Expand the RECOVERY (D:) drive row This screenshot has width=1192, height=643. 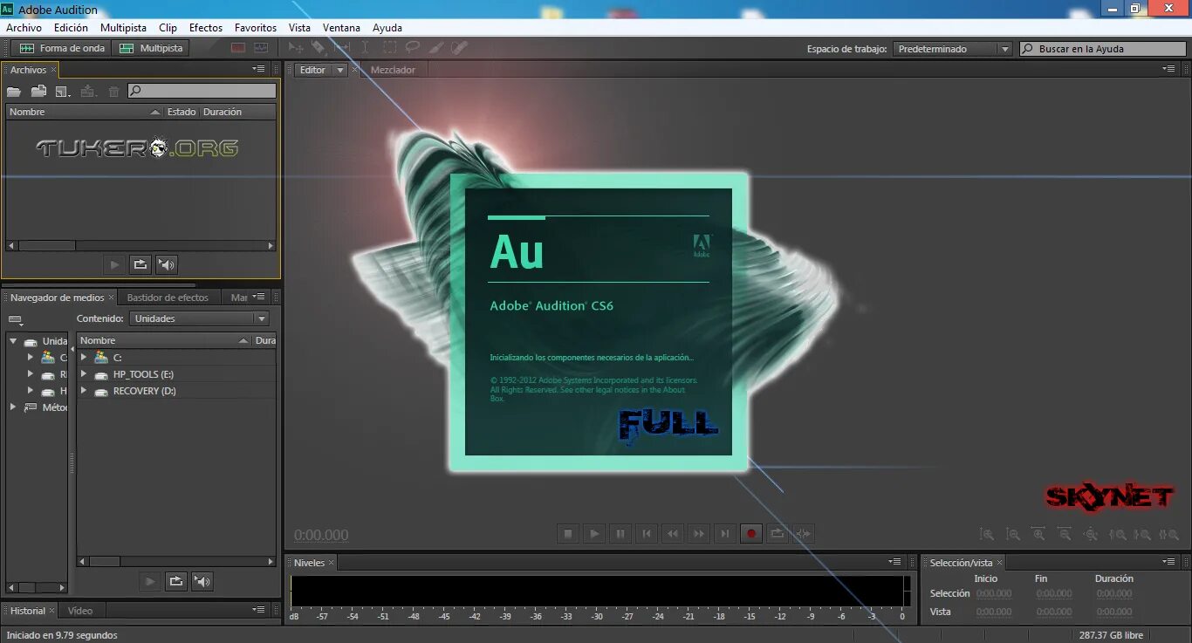[84, 390]
